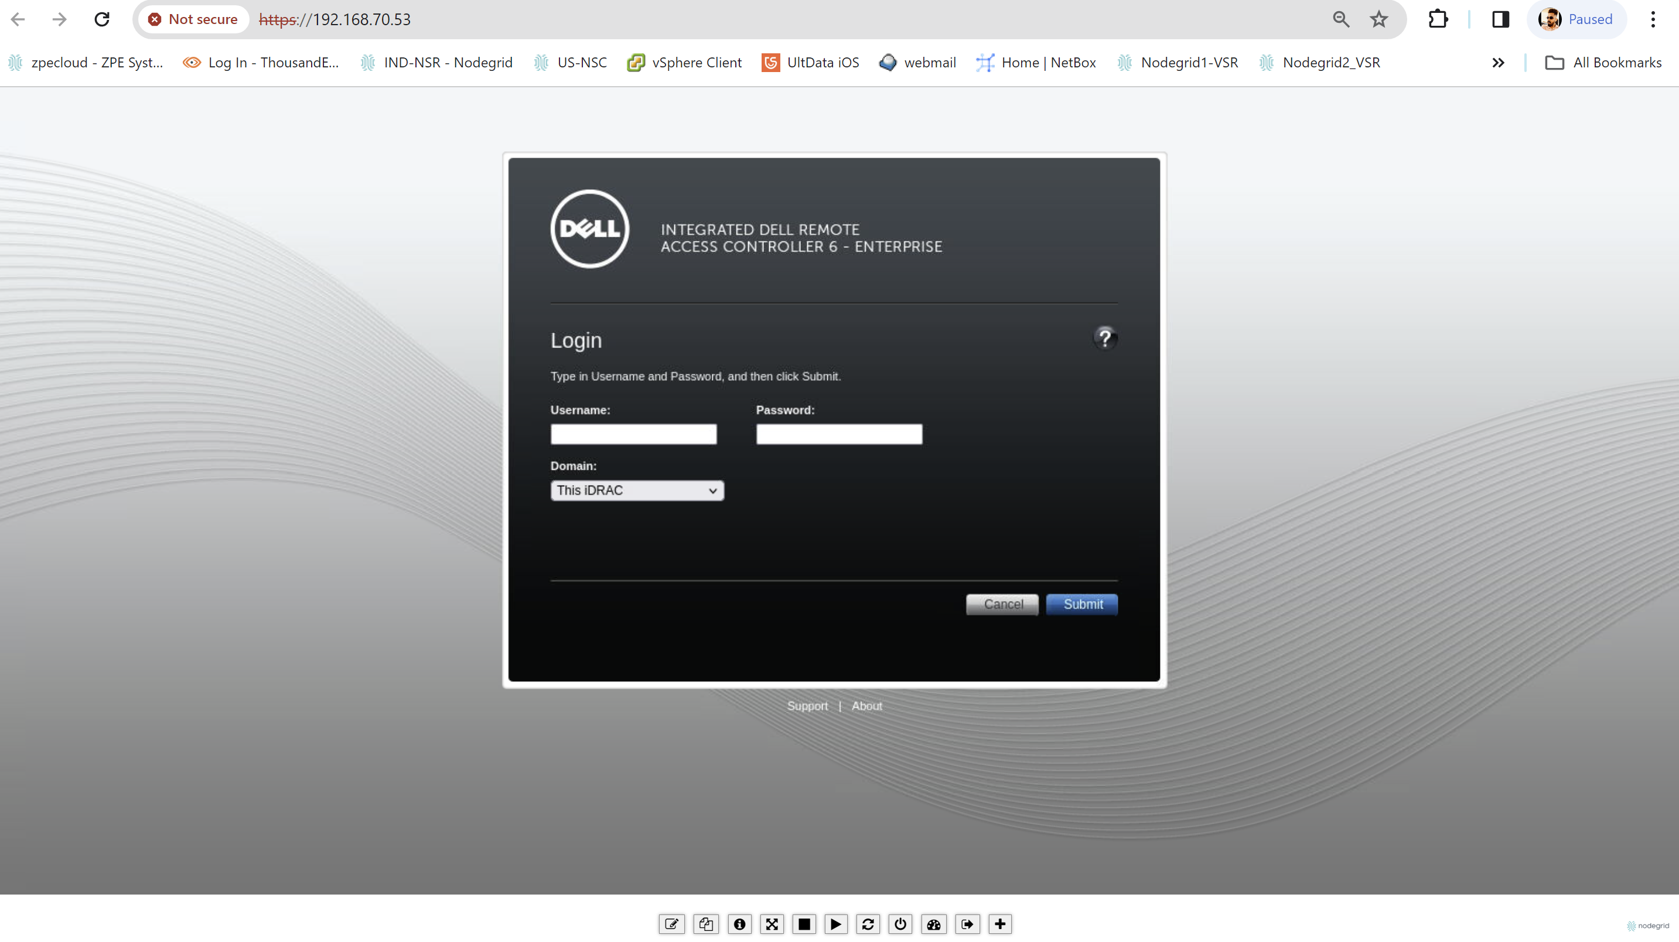The width and height of the screenshot is (1679, 942).
Task: Open the IND-NSR - Nodegrid bookmark
Action: point(436,63)
